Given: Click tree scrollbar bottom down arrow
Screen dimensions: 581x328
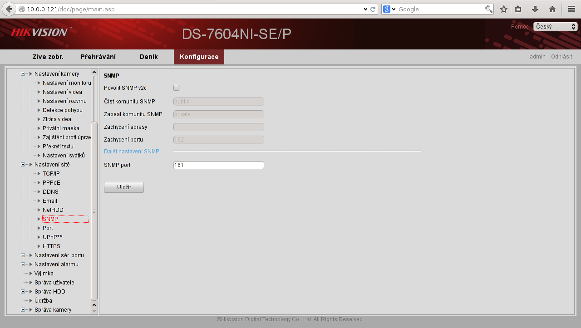Looking at the screenshot, I should tap(94, 311).
